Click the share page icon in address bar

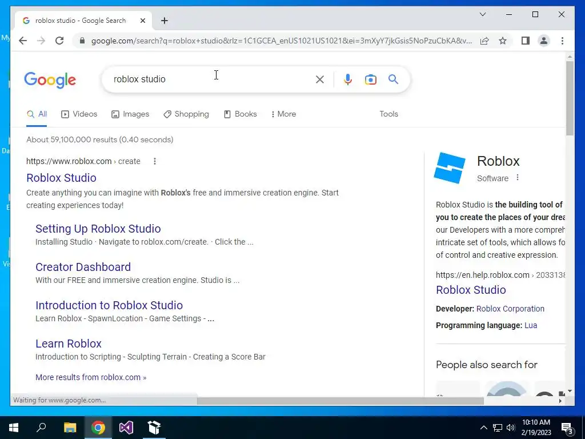pos(484,41)
